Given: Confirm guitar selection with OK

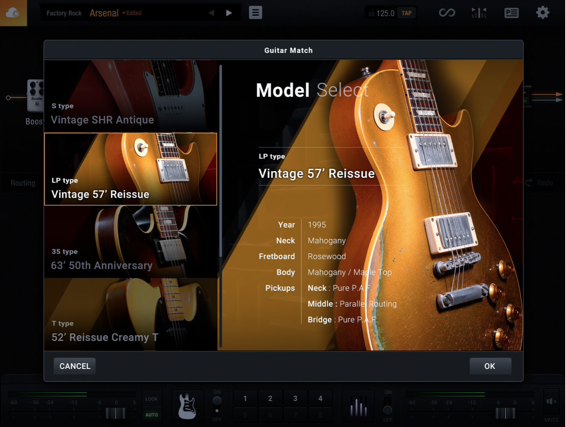Looking at the screenshot, I should tap(490, 366).
